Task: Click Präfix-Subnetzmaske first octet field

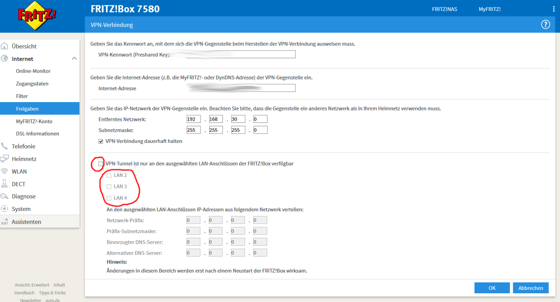Action: click(193, 231)
